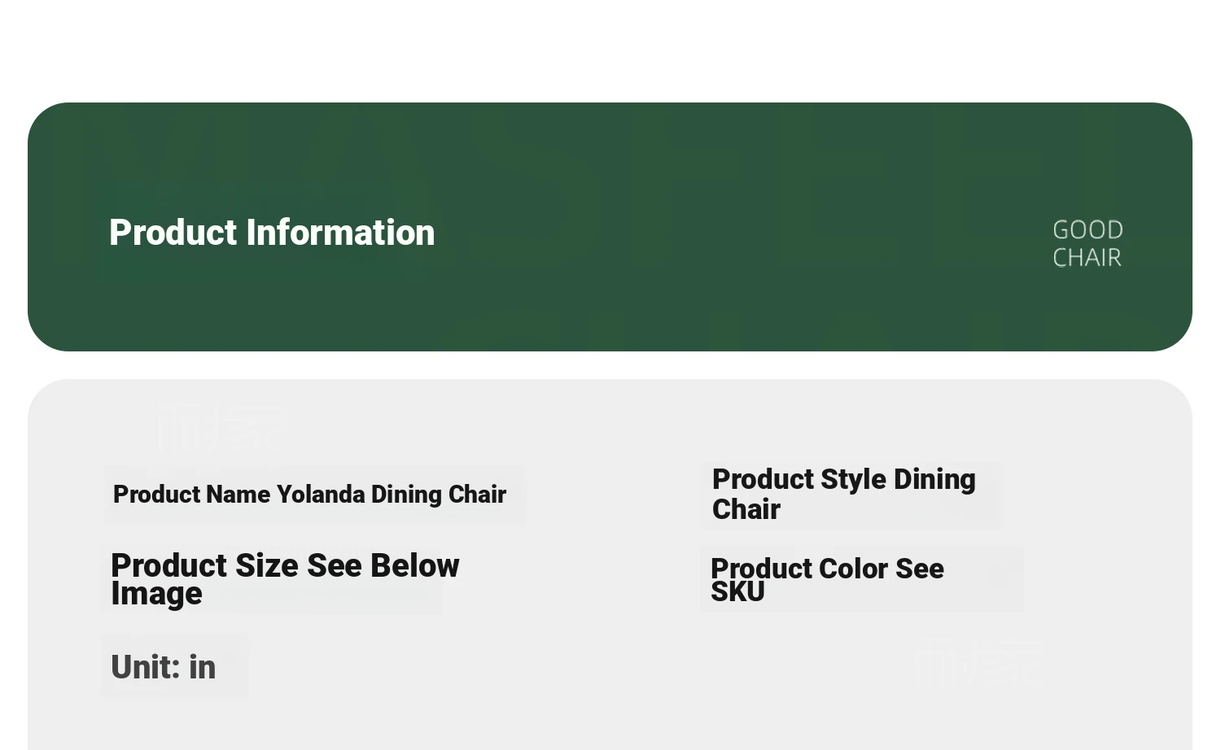Click the GOOD CHAIR brand text
Viewport: 1221px width, 750px height.
point(1088,243)
